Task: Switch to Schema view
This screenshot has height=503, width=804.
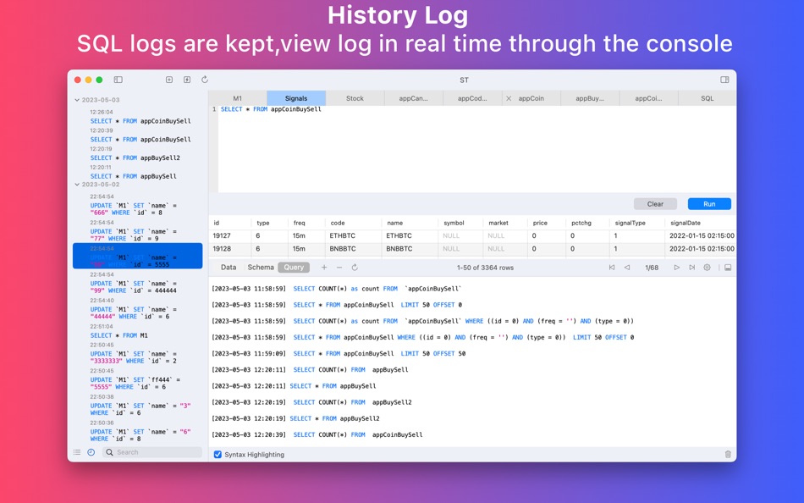Action: 261,268
